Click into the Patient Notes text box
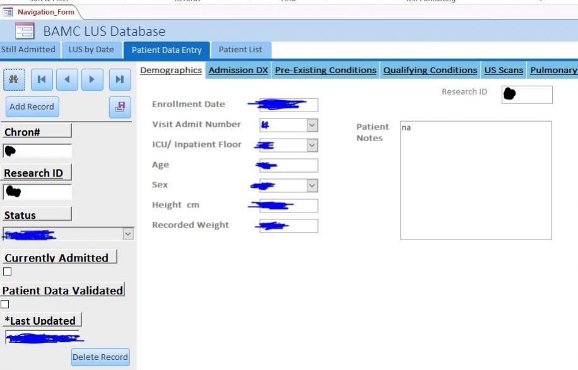 click(476, 180)
